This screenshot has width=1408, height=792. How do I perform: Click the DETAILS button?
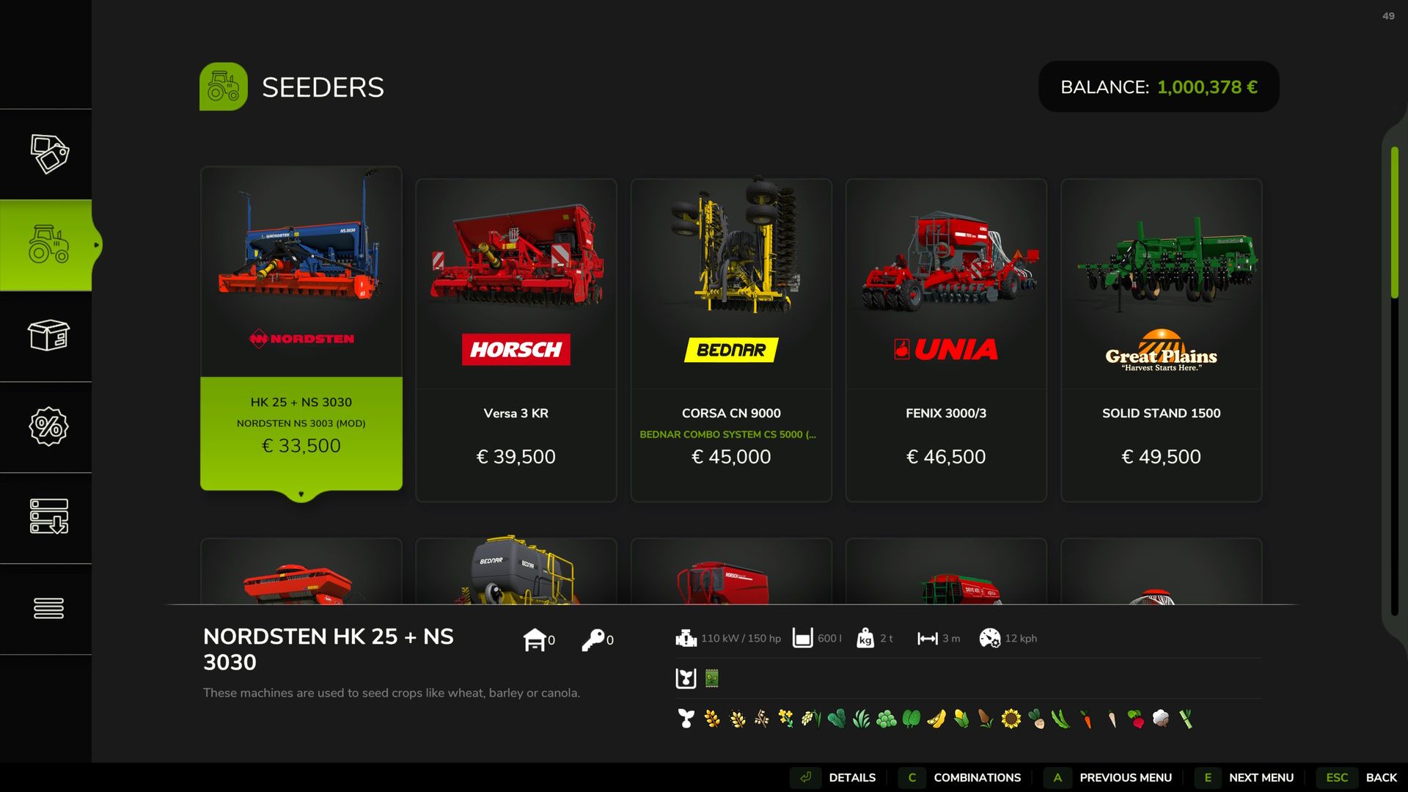[x=837, y=777]
